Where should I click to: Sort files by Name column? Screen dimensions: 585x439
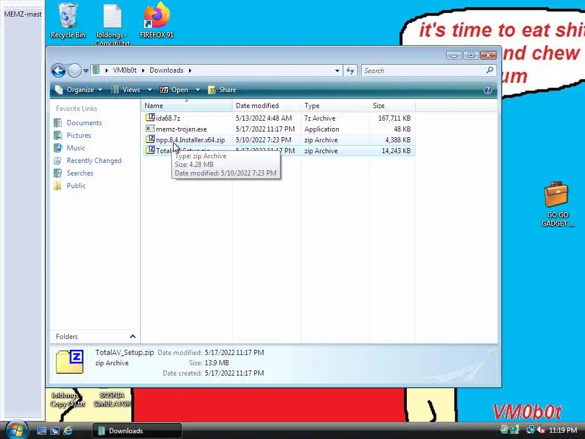187,106
